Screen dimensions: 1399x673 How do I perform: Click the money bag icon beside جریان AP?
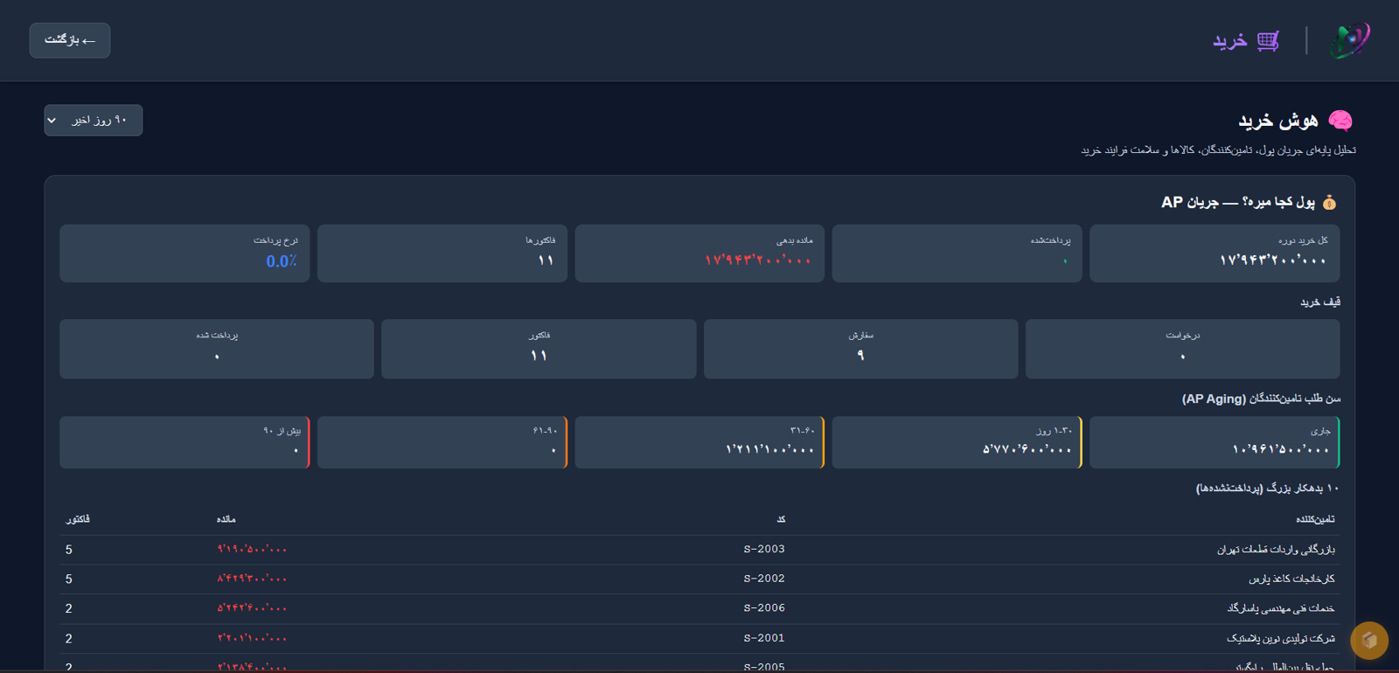click(x=1329, y=203)
